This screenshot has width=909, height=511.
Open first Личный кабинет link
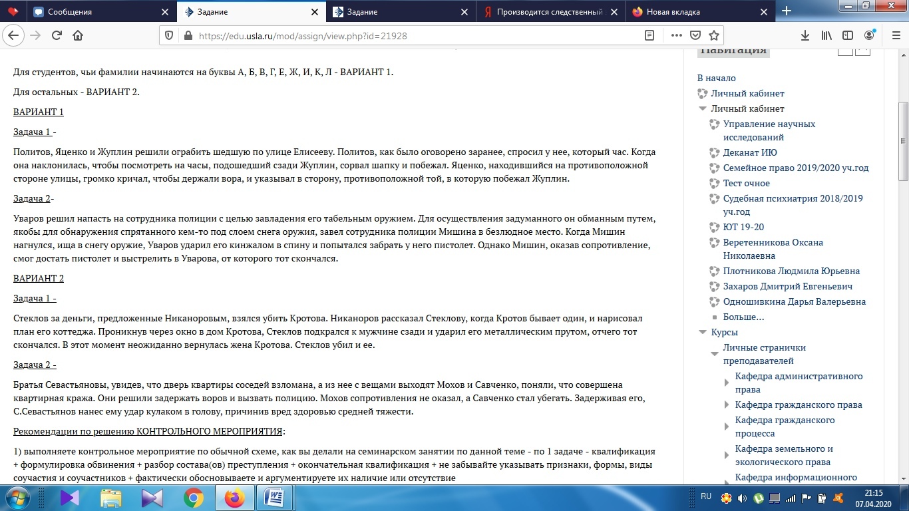[747, 93]
